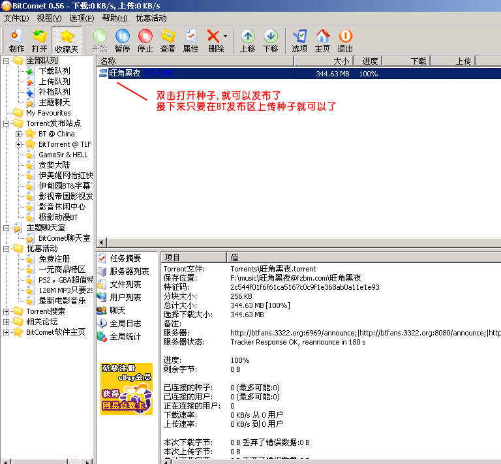Expand the BT @ China tree node
Screen dimensions: 501x464
click(18, 134)
